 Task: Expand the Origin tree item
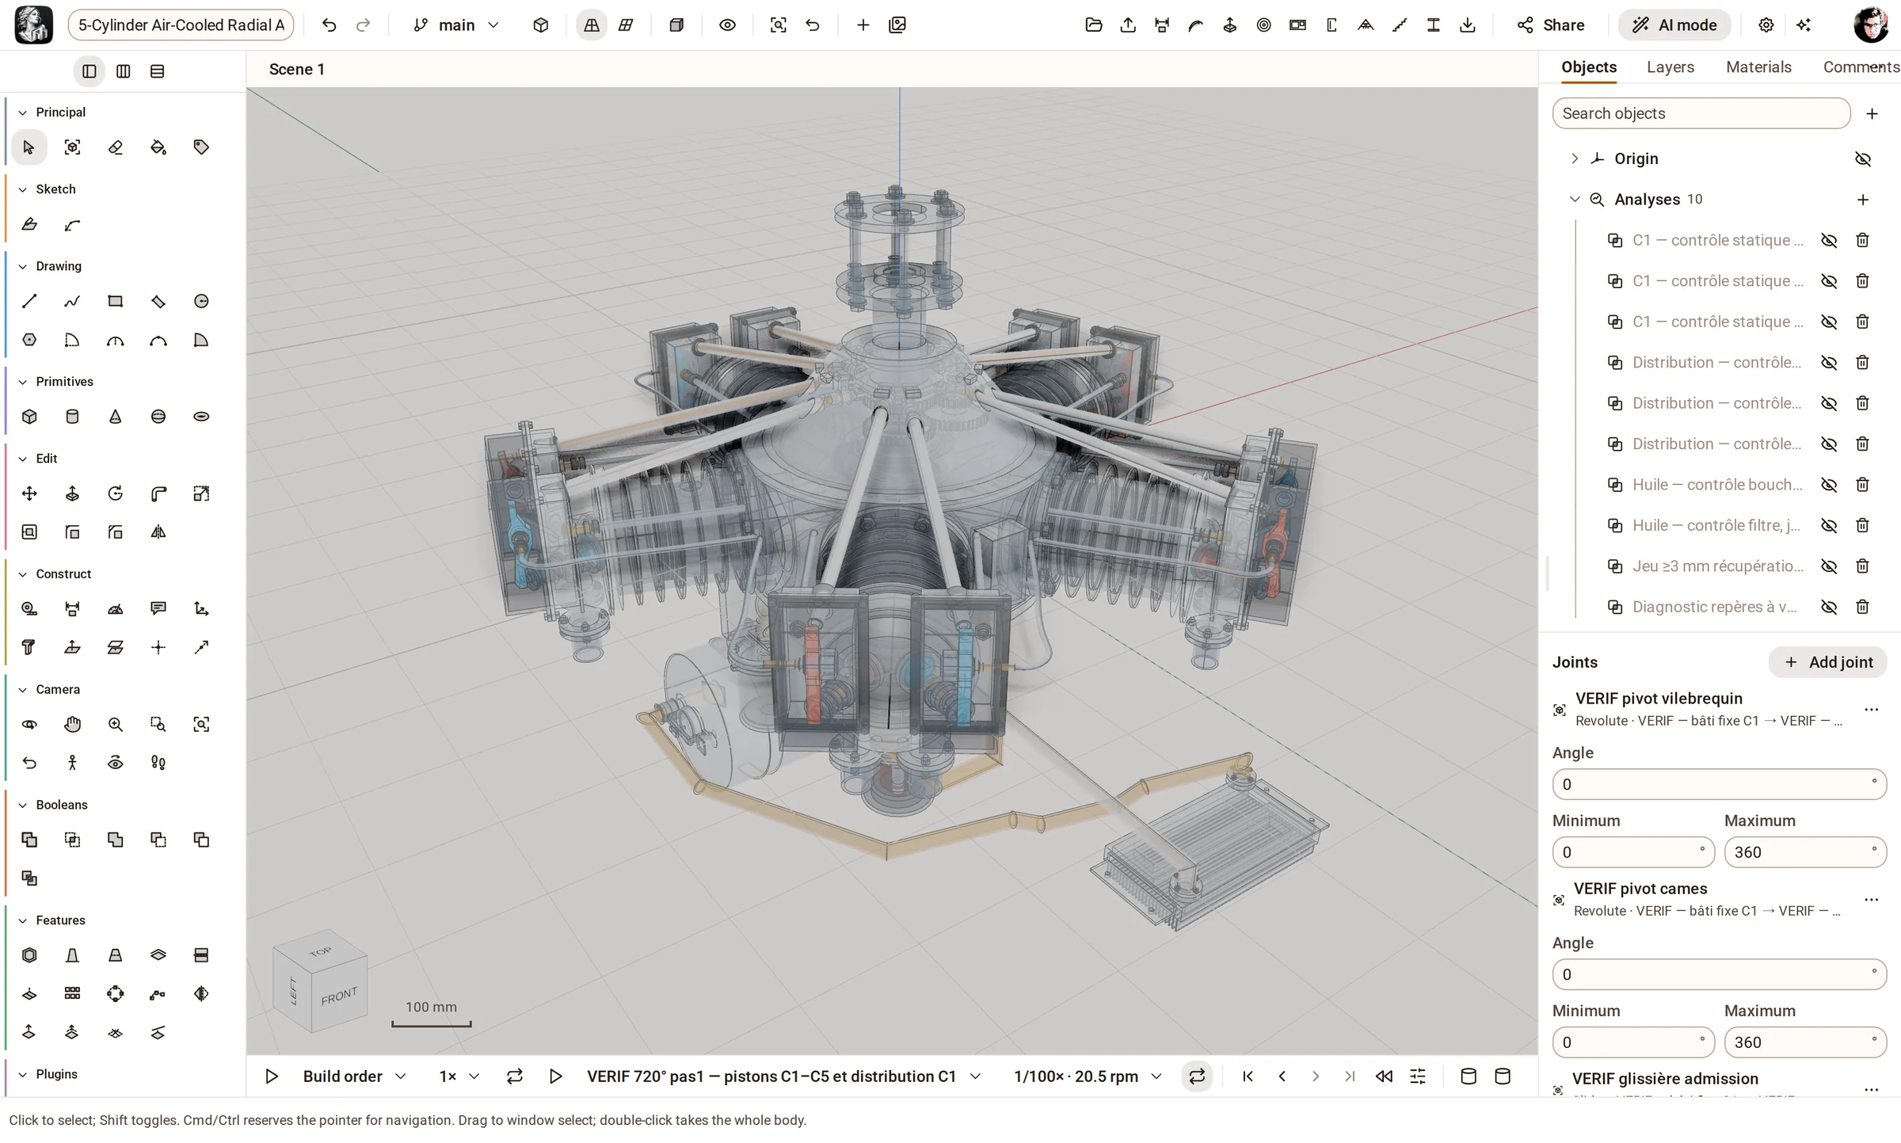tap(1575, 158)
